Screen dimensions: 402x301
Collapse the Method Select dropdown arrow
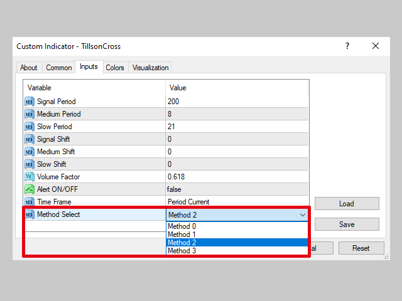point(303,215)
